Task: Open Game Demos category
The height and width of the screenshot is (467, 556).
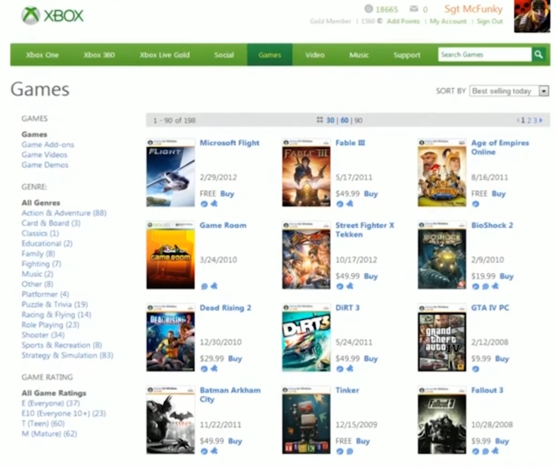Action: tap(44, 165)
